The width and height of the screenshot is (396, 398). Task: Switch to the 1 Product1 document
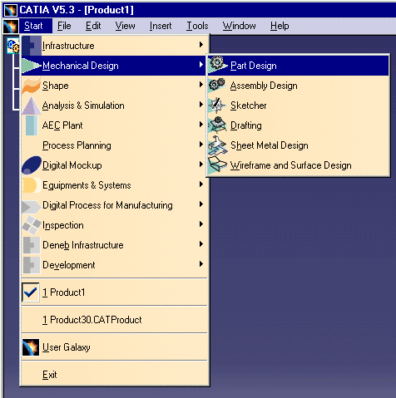coord(114,292)
